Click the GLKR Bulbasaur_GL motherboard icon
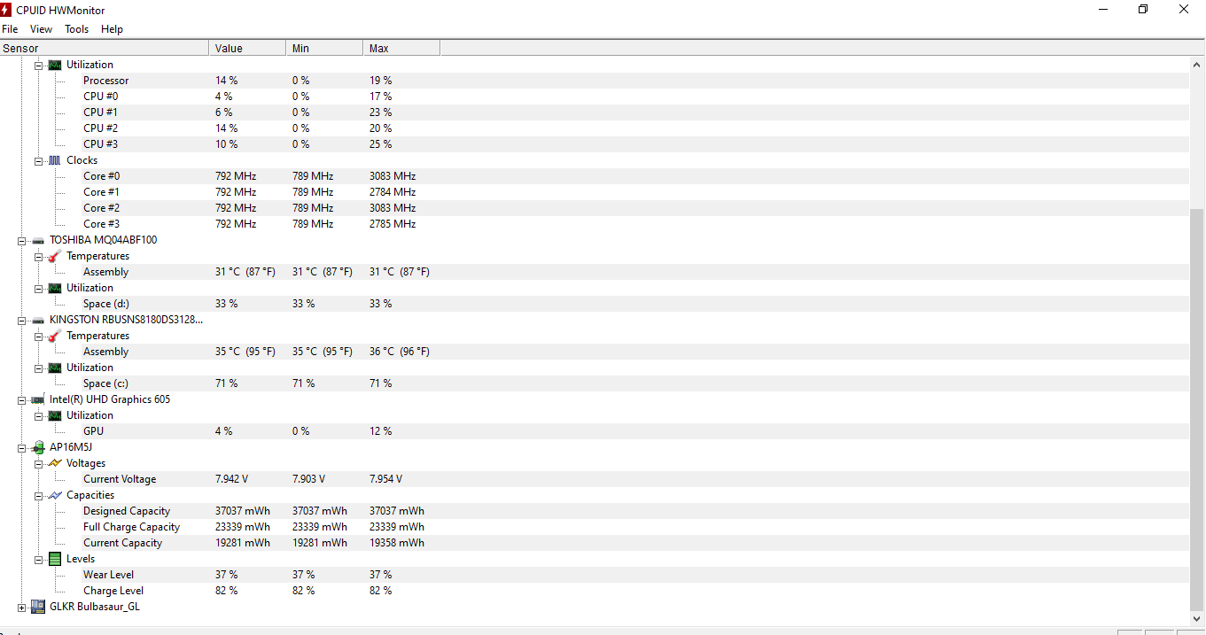 pyautogui.click(x=38, y=607)
